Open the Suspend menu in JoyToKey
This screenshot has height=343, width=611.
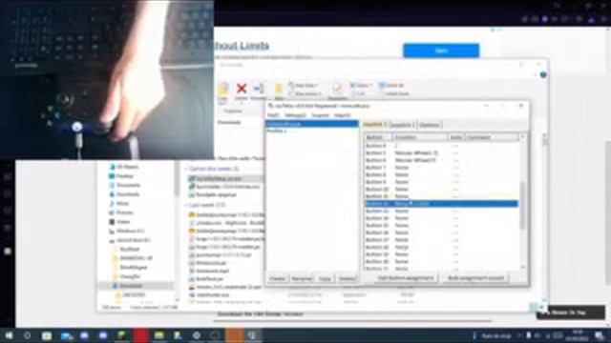pyautogui.click(x=320, y=115)
